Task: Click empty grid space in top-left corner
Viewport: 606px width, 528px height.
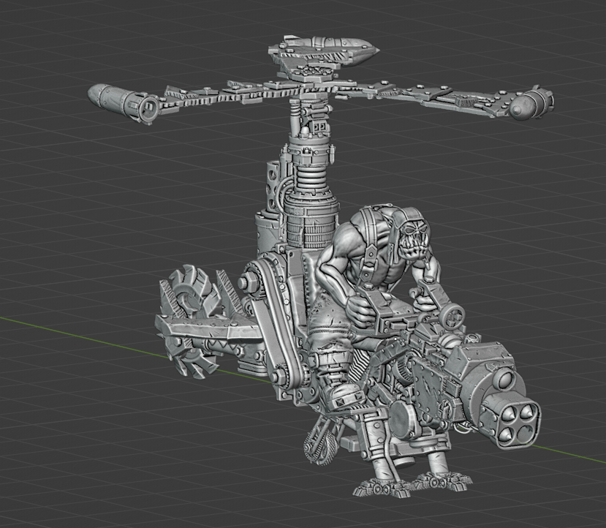Action: tap(37, 29)
